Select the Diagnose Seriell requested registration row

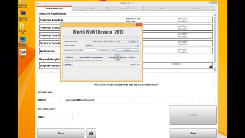[126, 66]
